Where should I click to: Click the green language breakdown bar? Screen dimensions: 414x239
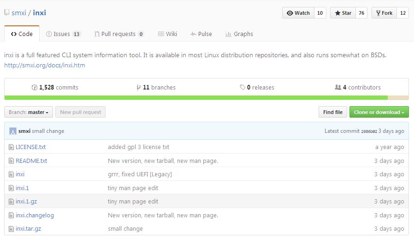pos(196,98)
